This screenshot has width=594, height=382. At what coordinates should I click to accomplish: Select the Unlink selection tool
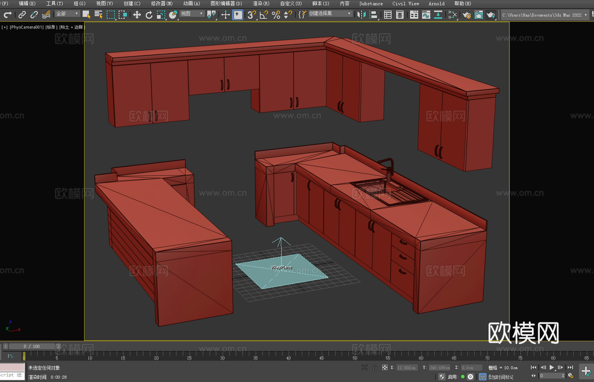coord(34,15)
